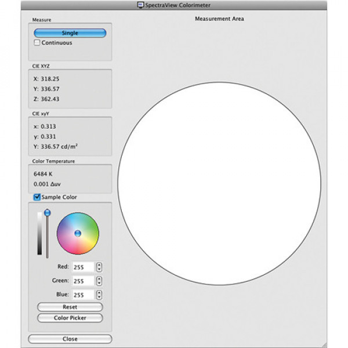Click the Reset button
Screen dimensions: 348x348
tap(70, 307)
